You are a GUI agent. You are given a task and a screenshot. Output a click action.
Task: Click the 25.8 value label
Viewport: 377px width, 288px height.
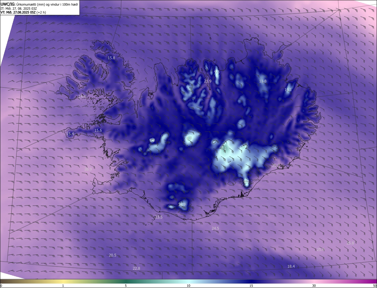(x=350, y=243)
